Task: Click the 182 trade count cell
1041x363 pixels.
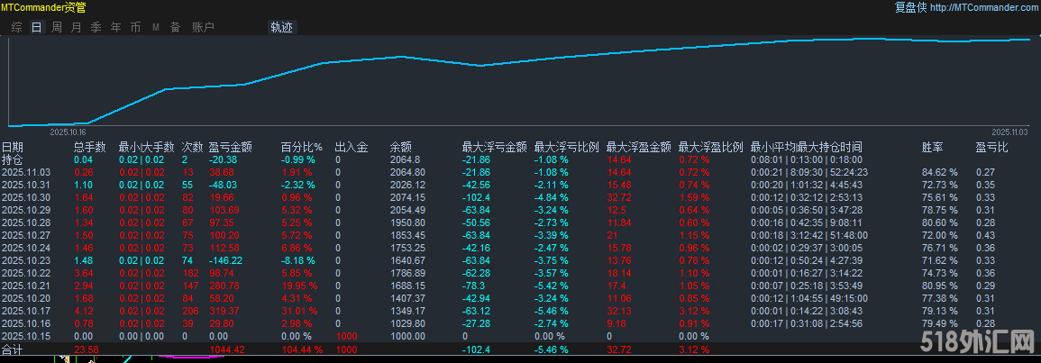Action: pos(189,273)
